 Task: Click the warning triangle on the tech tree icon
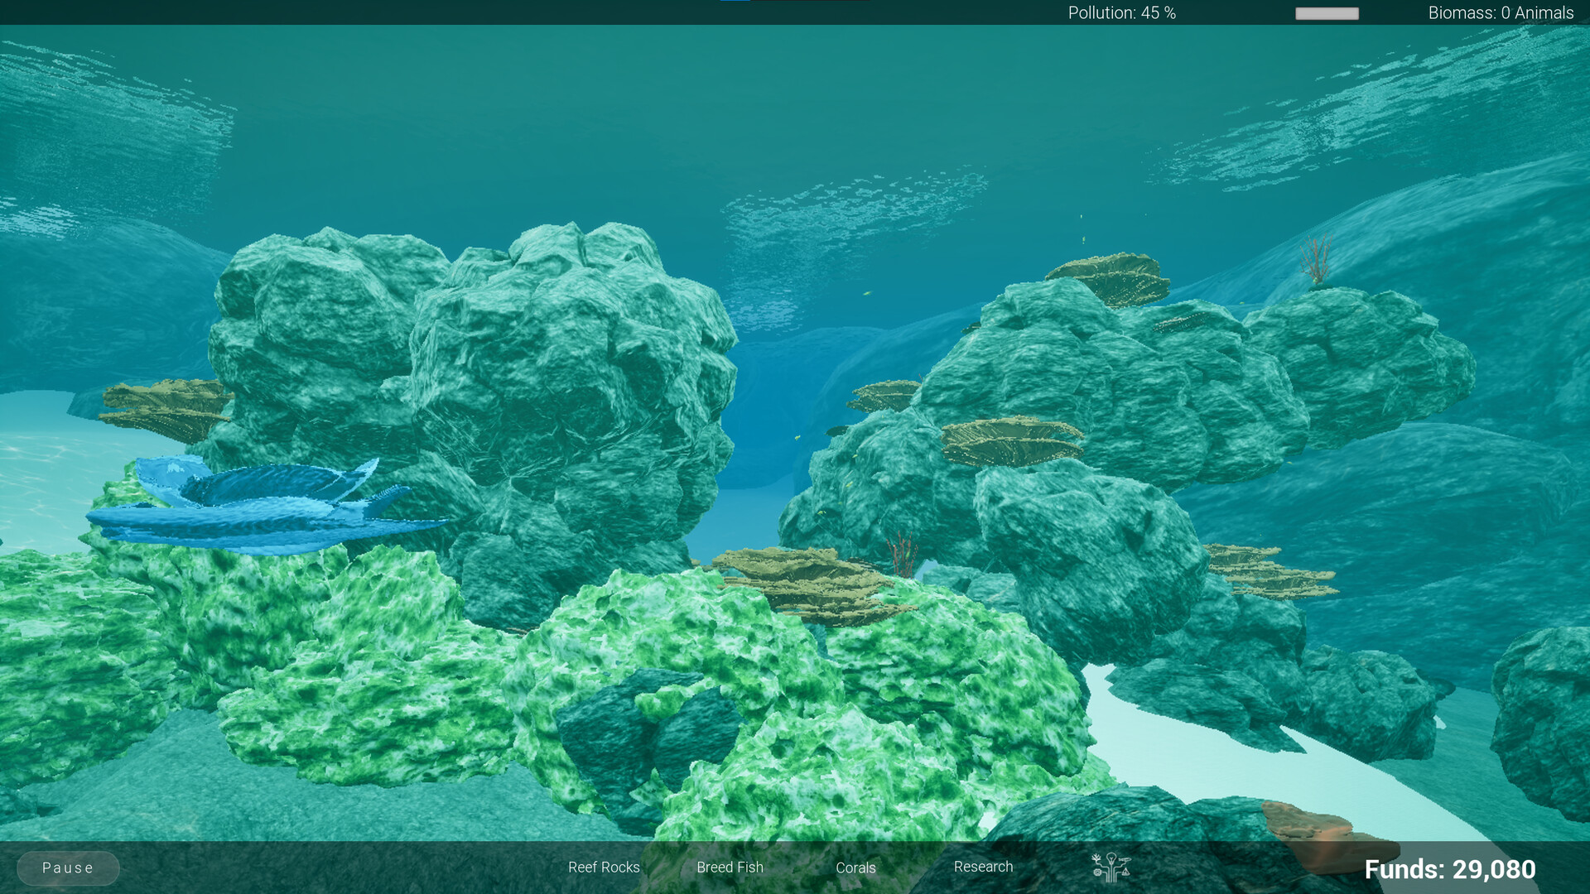pos(1125,872)
